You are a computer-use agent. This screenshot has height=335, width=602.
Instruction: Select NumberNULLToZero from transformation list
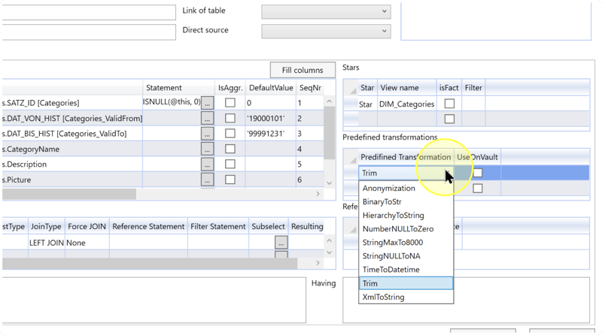coord(406,229)
